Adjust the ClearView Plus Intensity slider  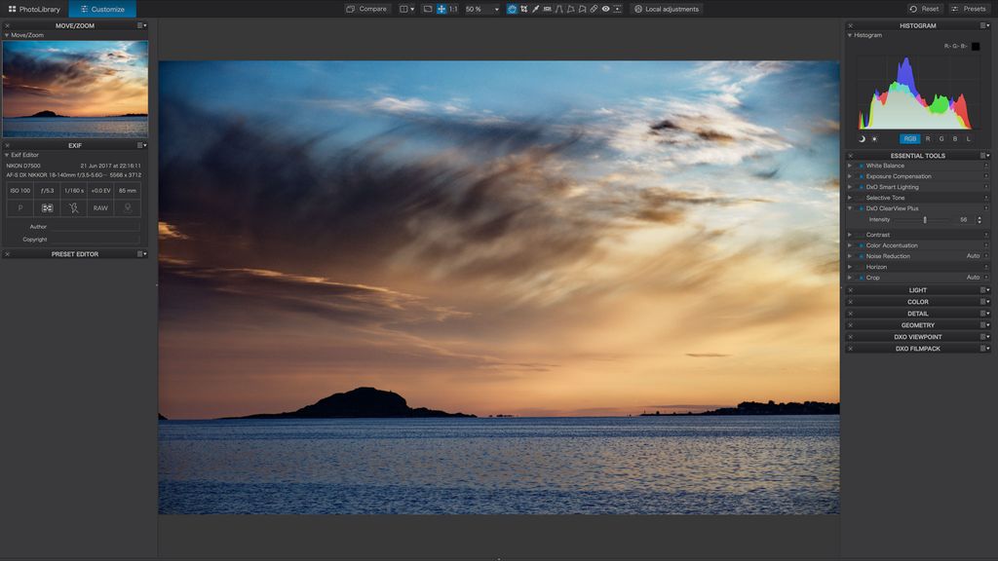[925, 219]
